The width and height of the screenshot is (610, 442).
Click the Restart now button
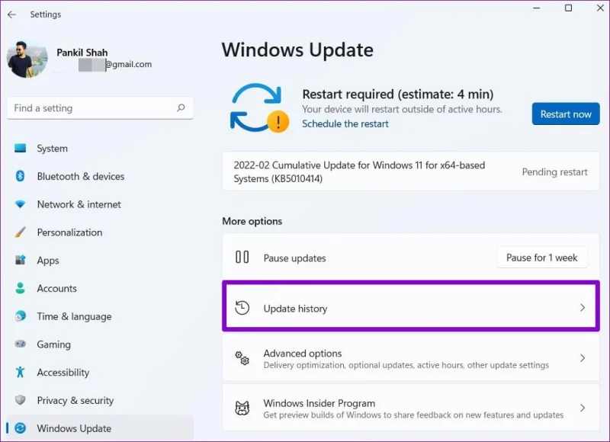(x=566, y=114)
